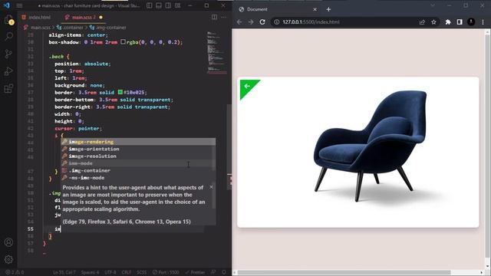This screenshot has height=276, width=491.
Task: Choose image-rendering from autocomplete list
Action: pyautogui.click(x=138, y=142)
